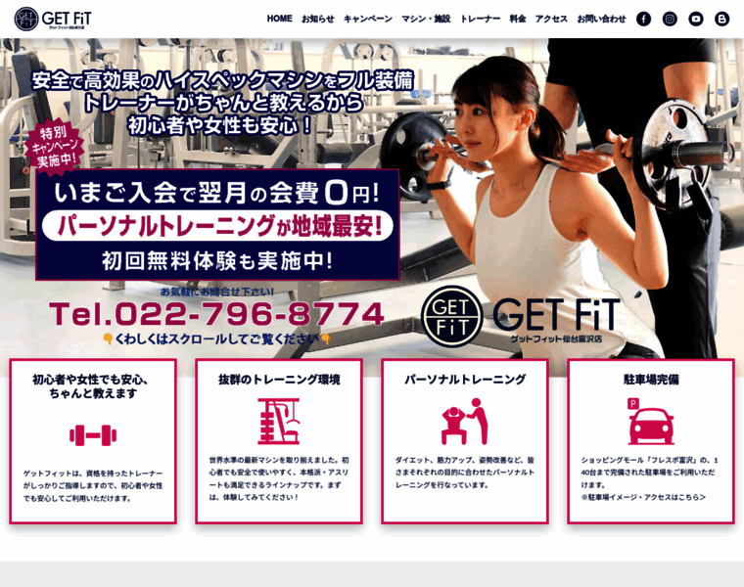Image resolution: width=744 pixels, height=587 pixels.
Task: Click the description starting 世界水準の最新マシン
Action: tap(279, 478)
